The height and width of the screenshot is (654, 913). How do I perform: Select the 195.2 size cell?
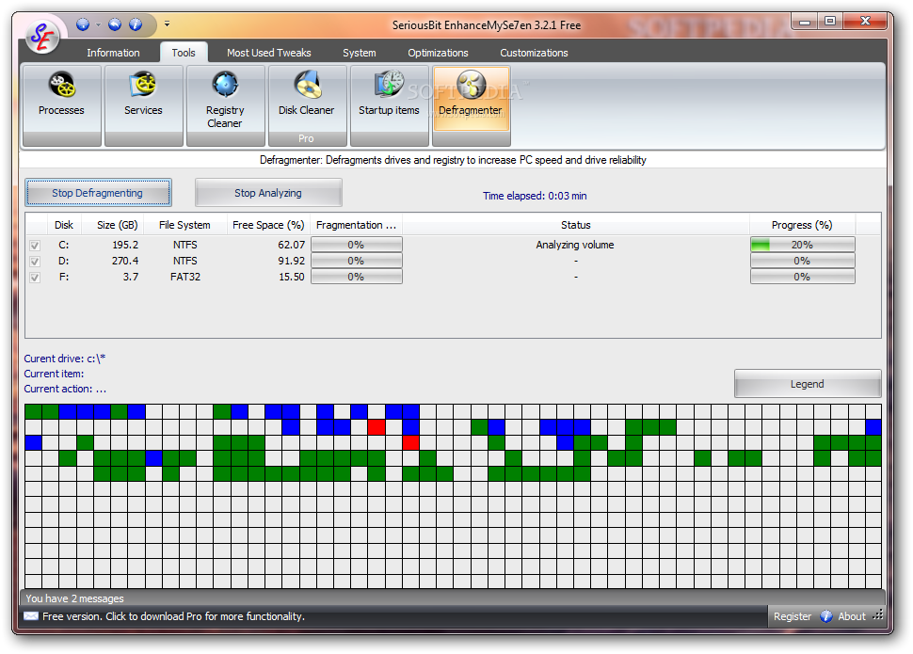[125, 245]
